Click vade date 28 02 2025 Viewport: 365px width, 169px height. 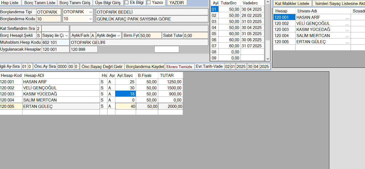pos(252,15)
